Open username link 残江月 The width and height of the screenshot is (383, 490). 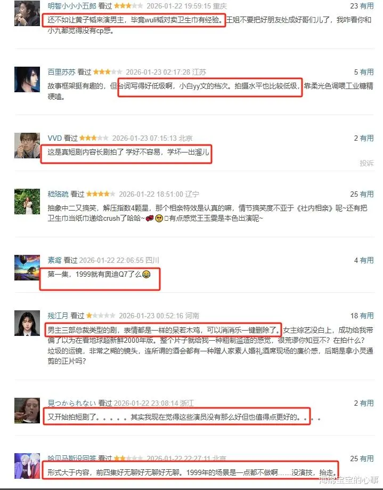[58, 316]
